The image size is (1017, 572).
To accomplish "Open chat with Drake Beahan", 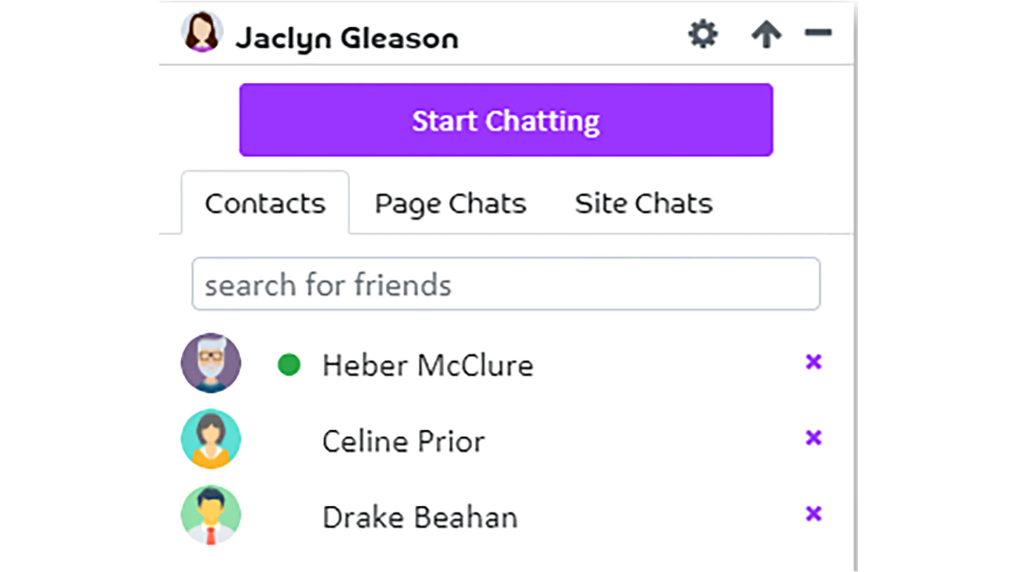I will pos(420,517).
